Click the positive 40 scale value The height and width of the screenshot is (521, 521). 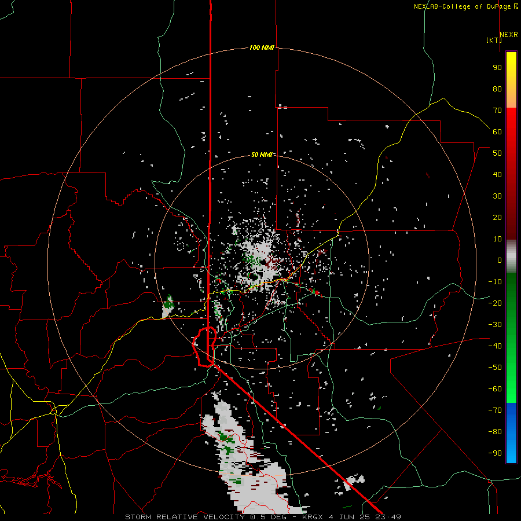(497, 174)
